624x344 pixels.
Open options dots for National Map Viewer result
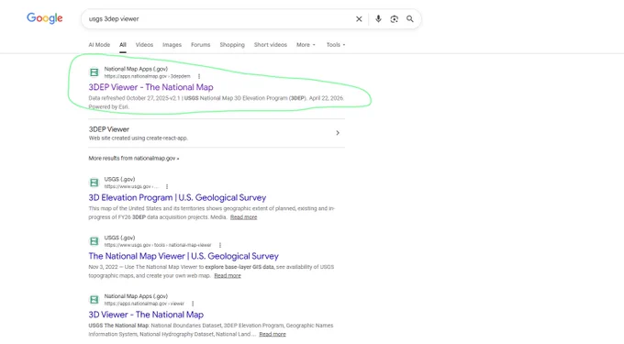[219, 245]
